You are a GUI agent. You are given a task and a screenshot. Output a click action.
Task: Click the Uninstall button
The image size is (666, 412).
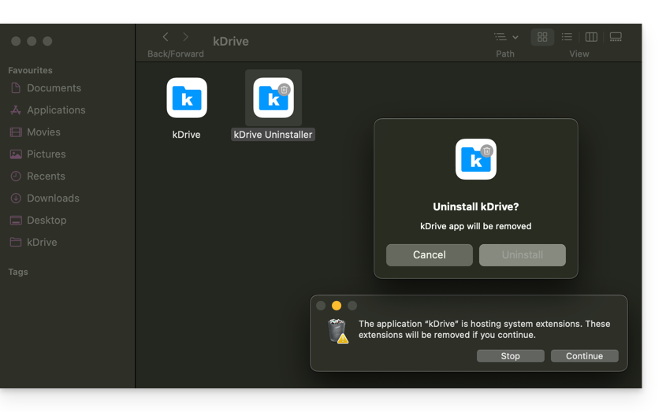click(x=522, y=255)
